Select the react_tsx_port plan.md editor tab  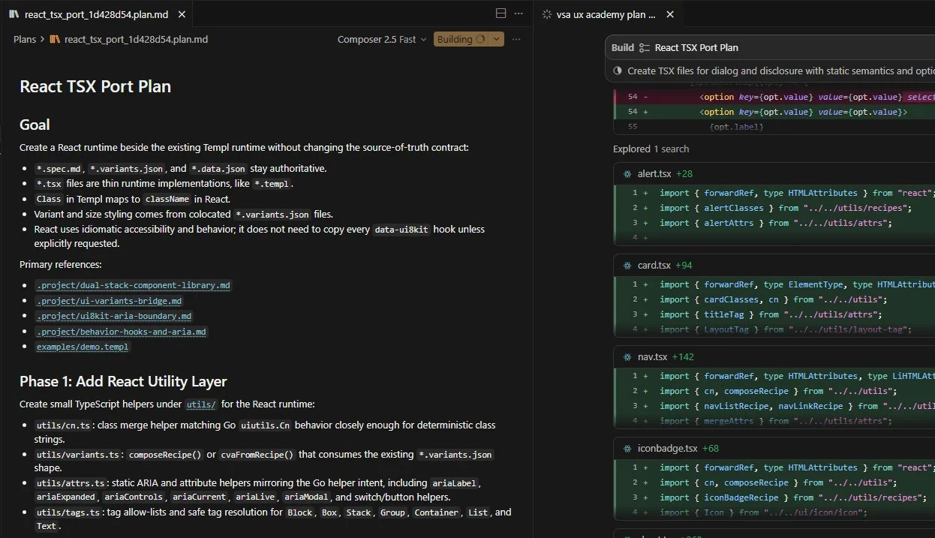(96, 14)
